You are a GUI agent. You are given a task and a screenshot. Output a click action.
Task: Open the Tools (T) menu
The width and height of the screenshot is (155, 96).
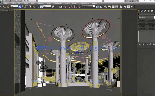pyautogui.click(x=13, y=3)
